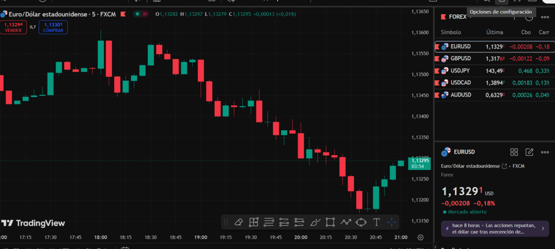Select the Text annotation tool
This screenshot has height=249, width=555.
(377, 222)
